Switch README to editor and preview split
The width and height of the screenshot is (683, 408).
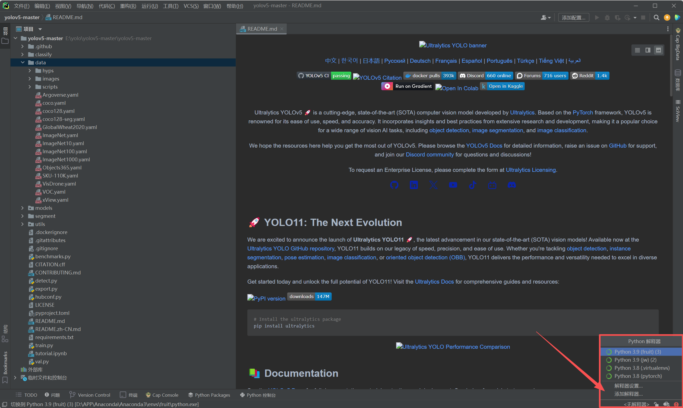(648, 50)
